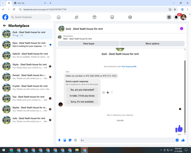Focus the Search Facebook box
The width and height of the screenshot is (191, 153).
[31, 17]
